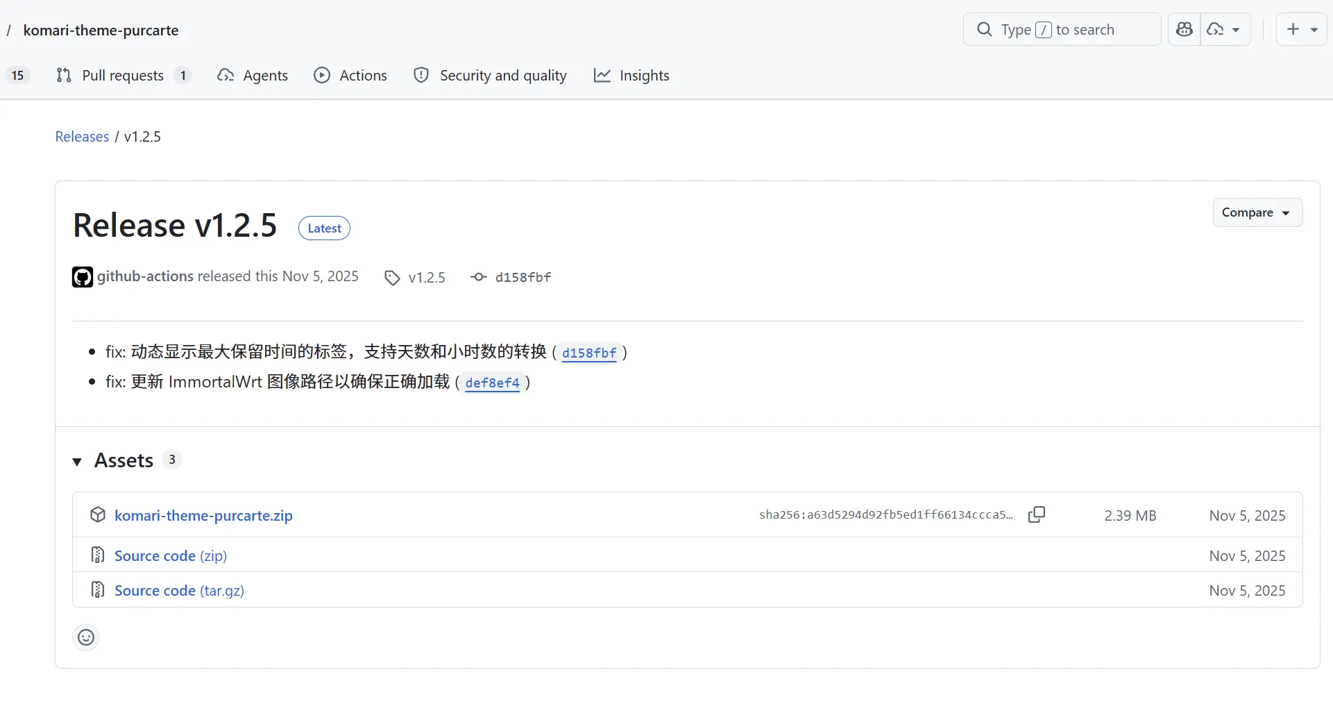Download komari-theme-purcarte.zip
The width and height of the screenshot is (1333, 704).
[203, 516]
